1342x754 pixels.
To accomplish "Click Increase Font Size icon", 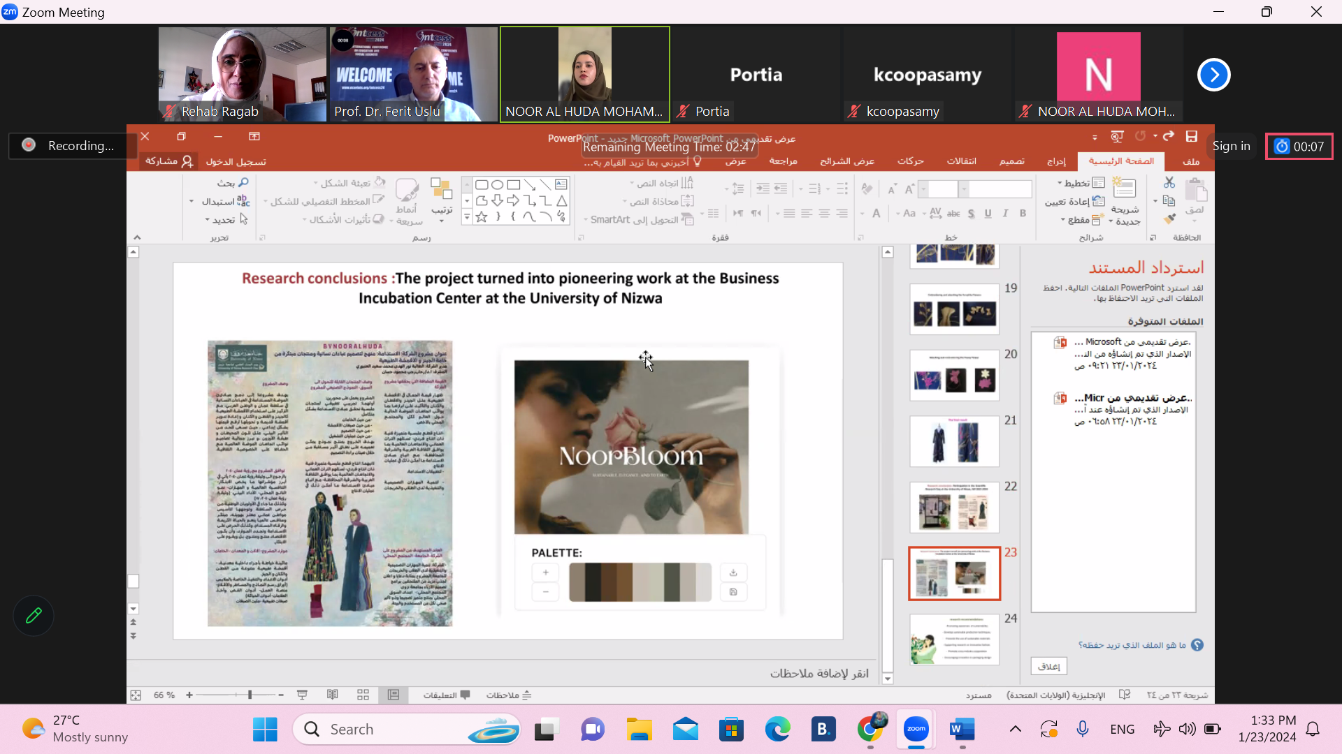I will tap(909, 188).
